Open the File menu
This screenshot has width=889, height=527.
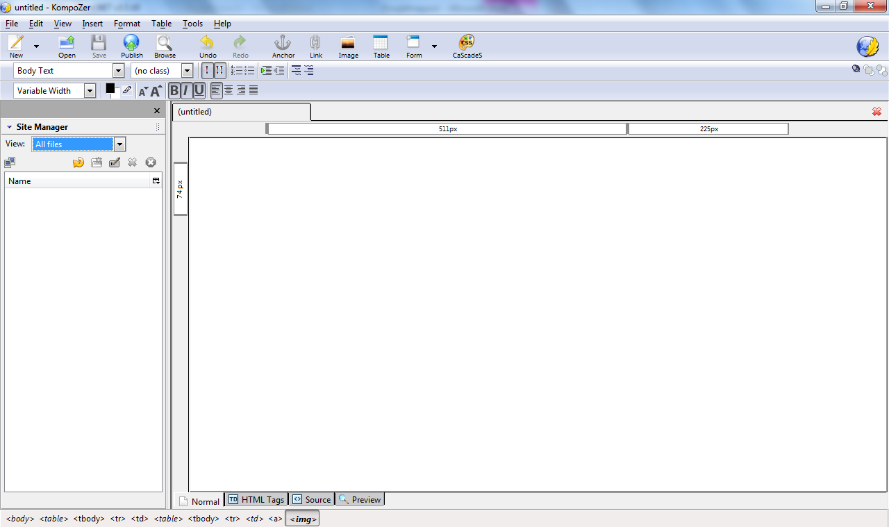click(x=11, y=24)
